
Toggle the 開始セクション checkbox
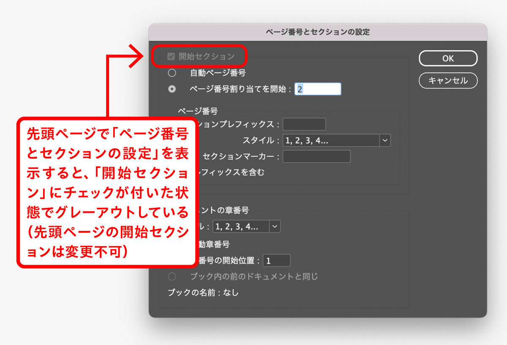coord(171,56)
